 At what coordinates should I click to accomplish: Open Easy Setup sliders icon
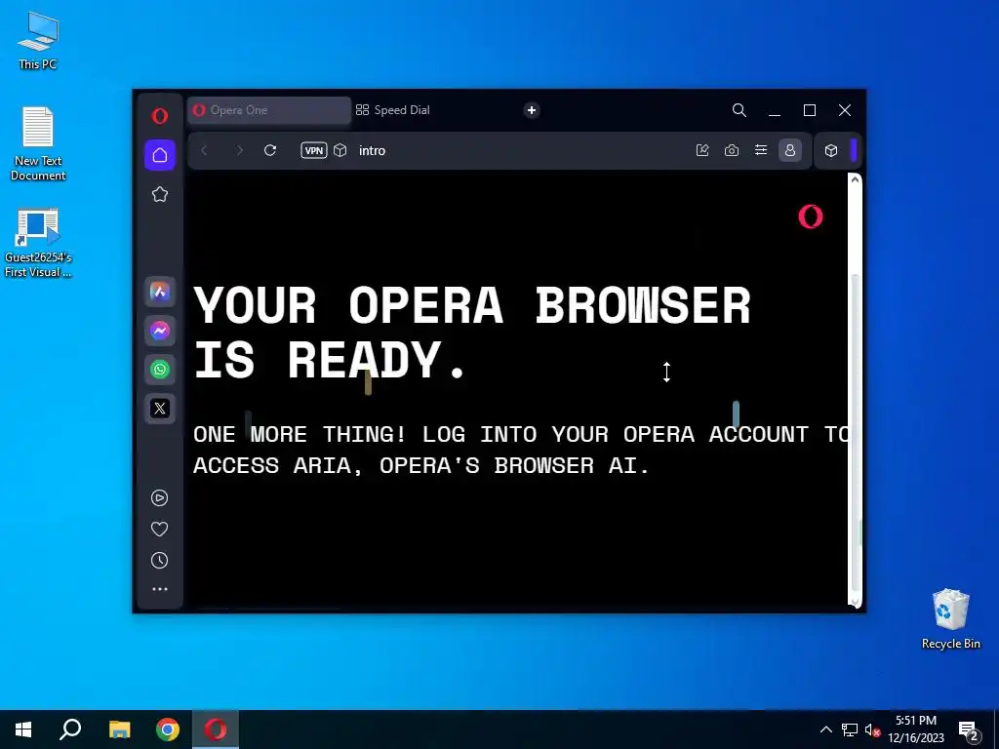[761, 150]
